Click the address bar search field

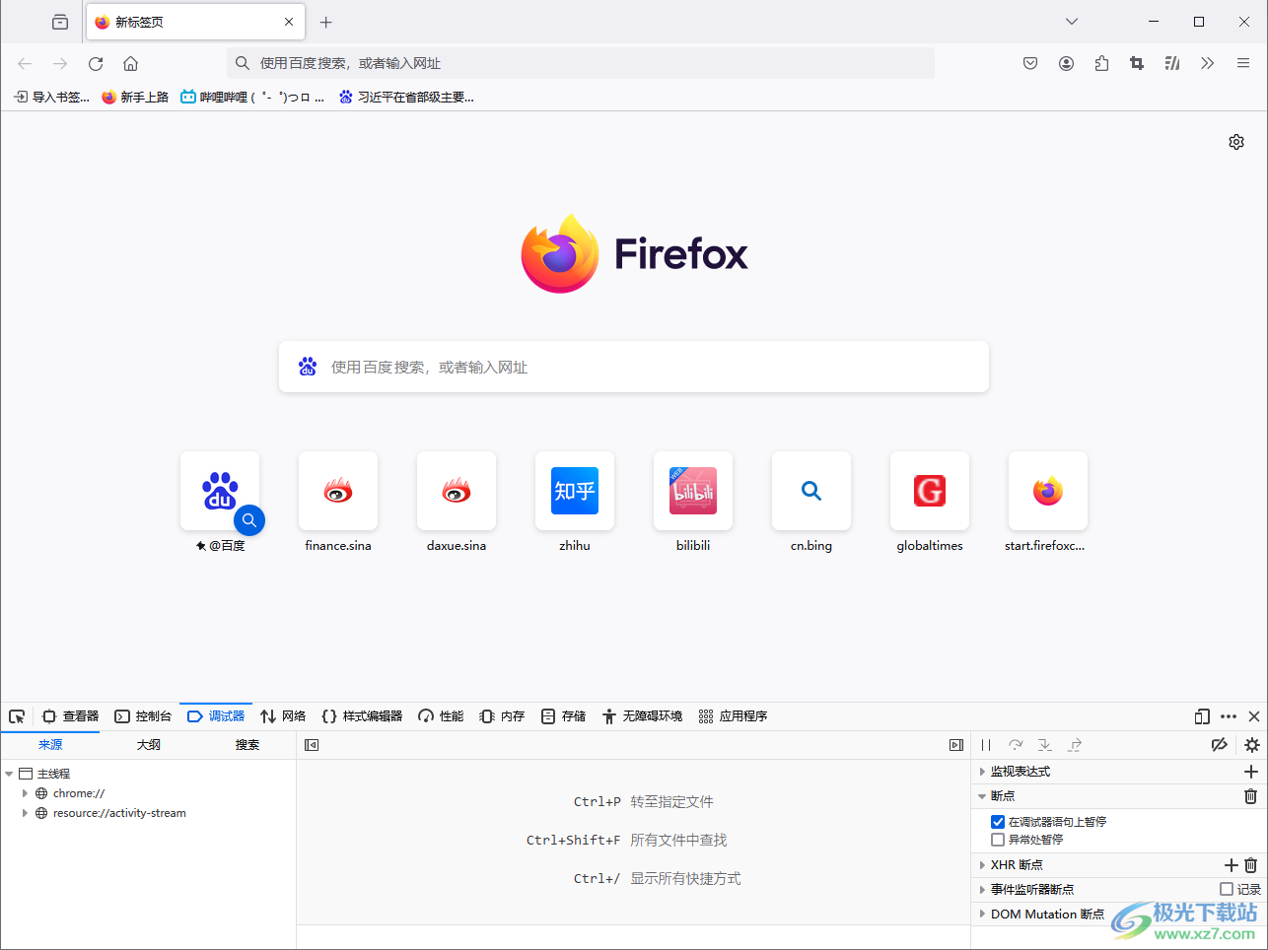(x=581, y=63)
